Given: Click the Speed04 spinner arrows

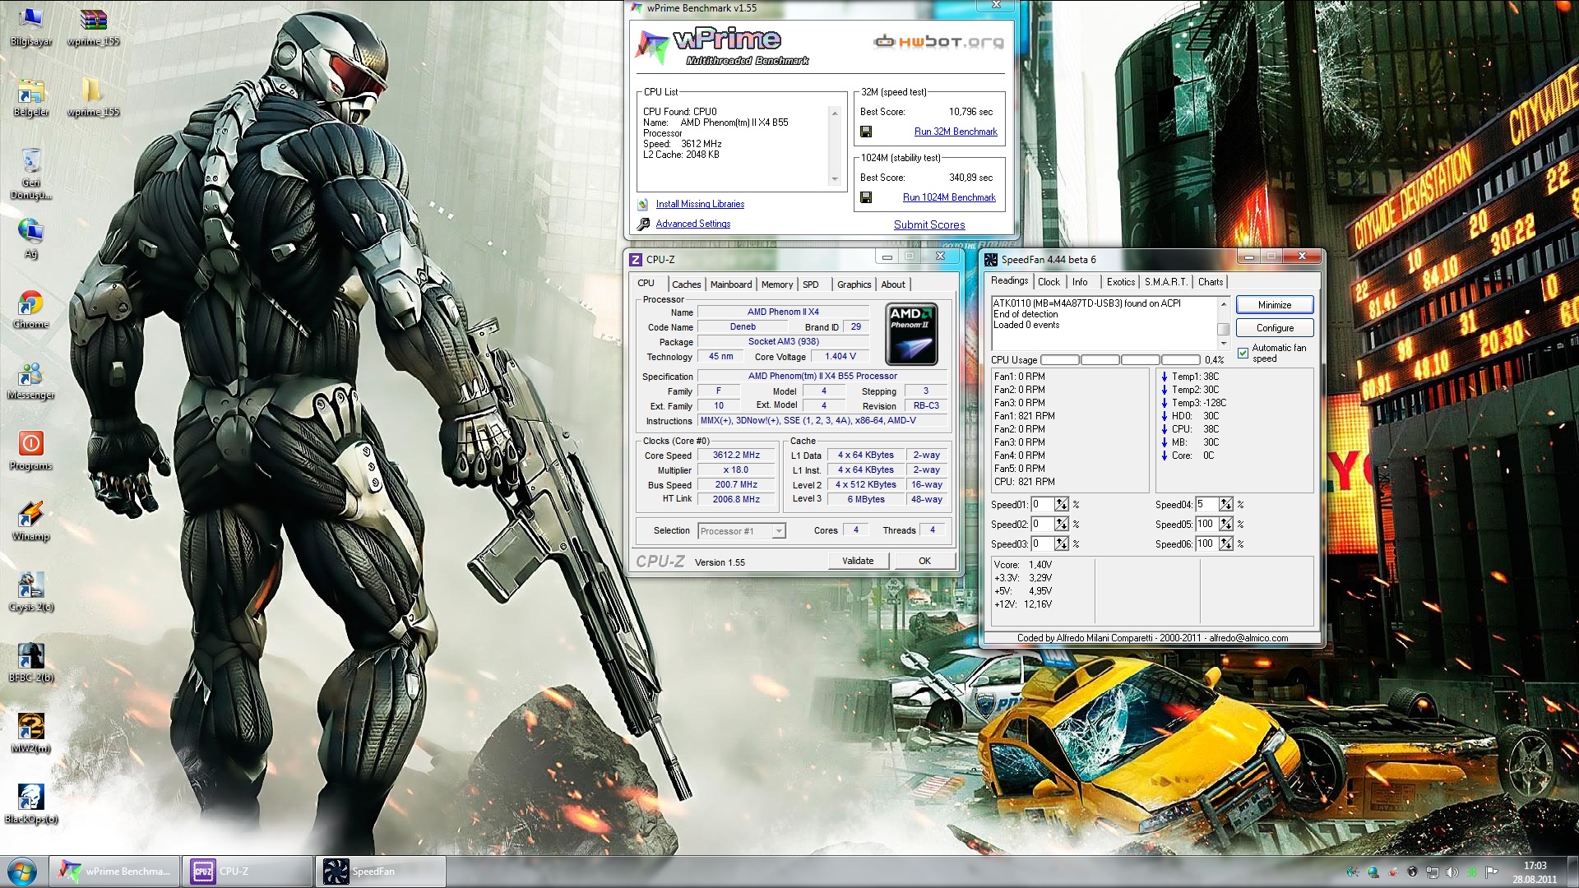Looking at the screenshot, I should [x=1226, y=504].
